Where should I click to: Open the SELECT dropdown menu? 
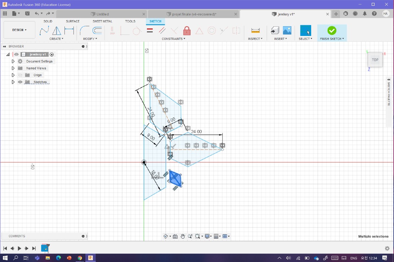pos(305,39)
